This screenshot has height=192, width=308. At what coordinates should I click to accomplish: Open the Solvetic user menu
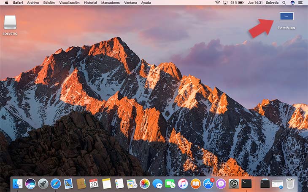[272, 3]
